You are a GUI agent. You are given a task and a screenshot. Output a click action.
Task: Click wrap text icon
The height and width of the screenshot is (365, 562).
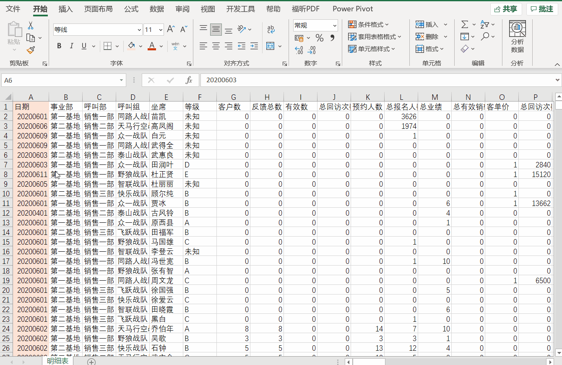point(271,29)
